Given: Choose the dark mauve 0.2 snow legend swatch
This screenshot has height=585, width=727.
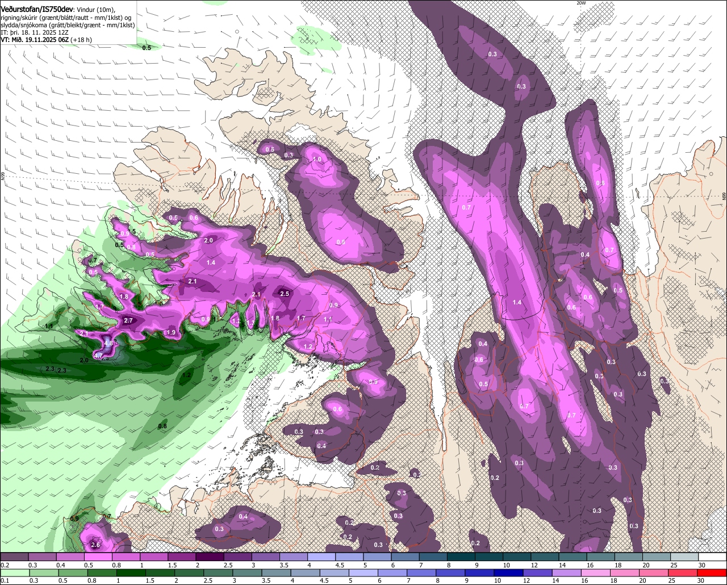Looking at the screenshot, I should click(x=14, y=557).
